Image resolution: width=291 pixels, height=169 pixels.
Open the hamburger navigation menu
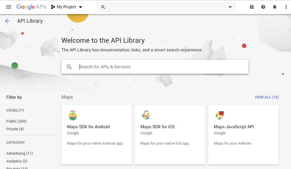click(9, 7)
